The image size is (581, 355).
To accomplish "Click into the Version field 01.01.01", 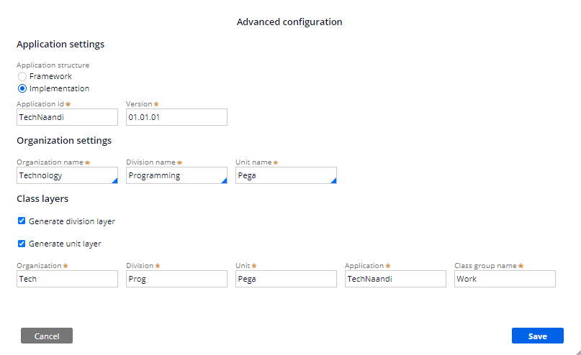I will [176, 117].
